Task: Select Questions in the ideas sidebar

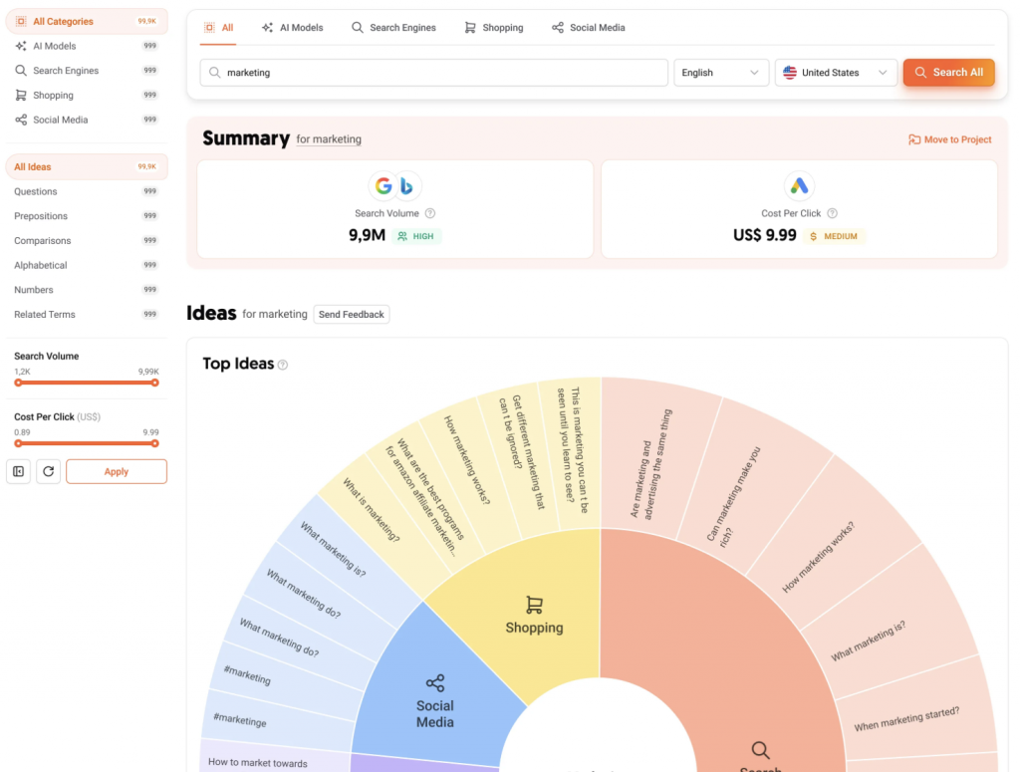Action: click(x=36, y=191)
